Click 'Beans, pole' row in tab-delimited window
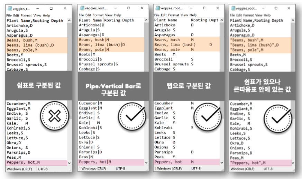Image resolution: width=302 pixels, height=179 pixels. coord(174,50)
